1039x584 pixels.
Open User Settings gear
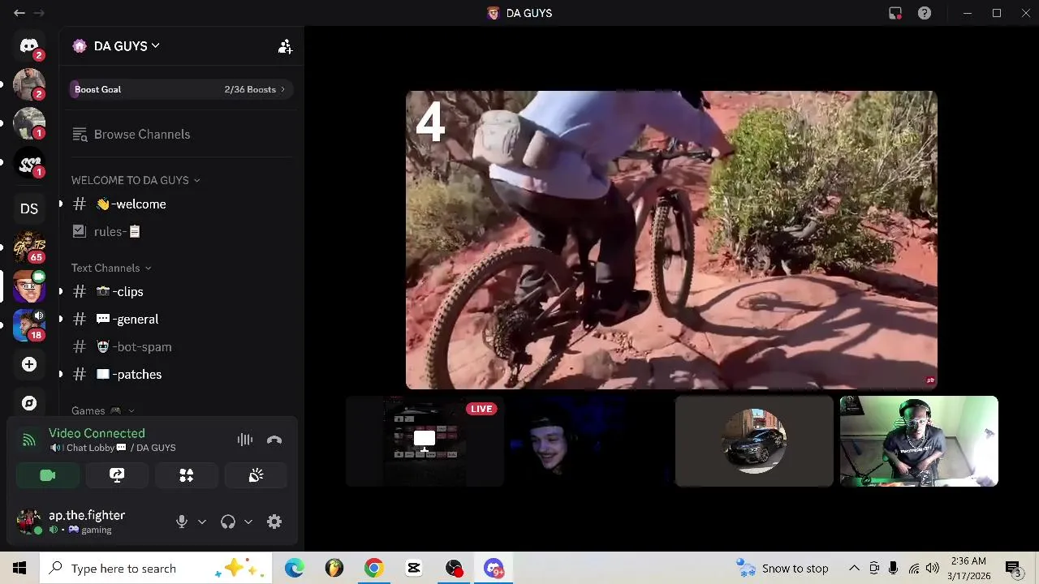pyautogui.click(x=274, y=522)
